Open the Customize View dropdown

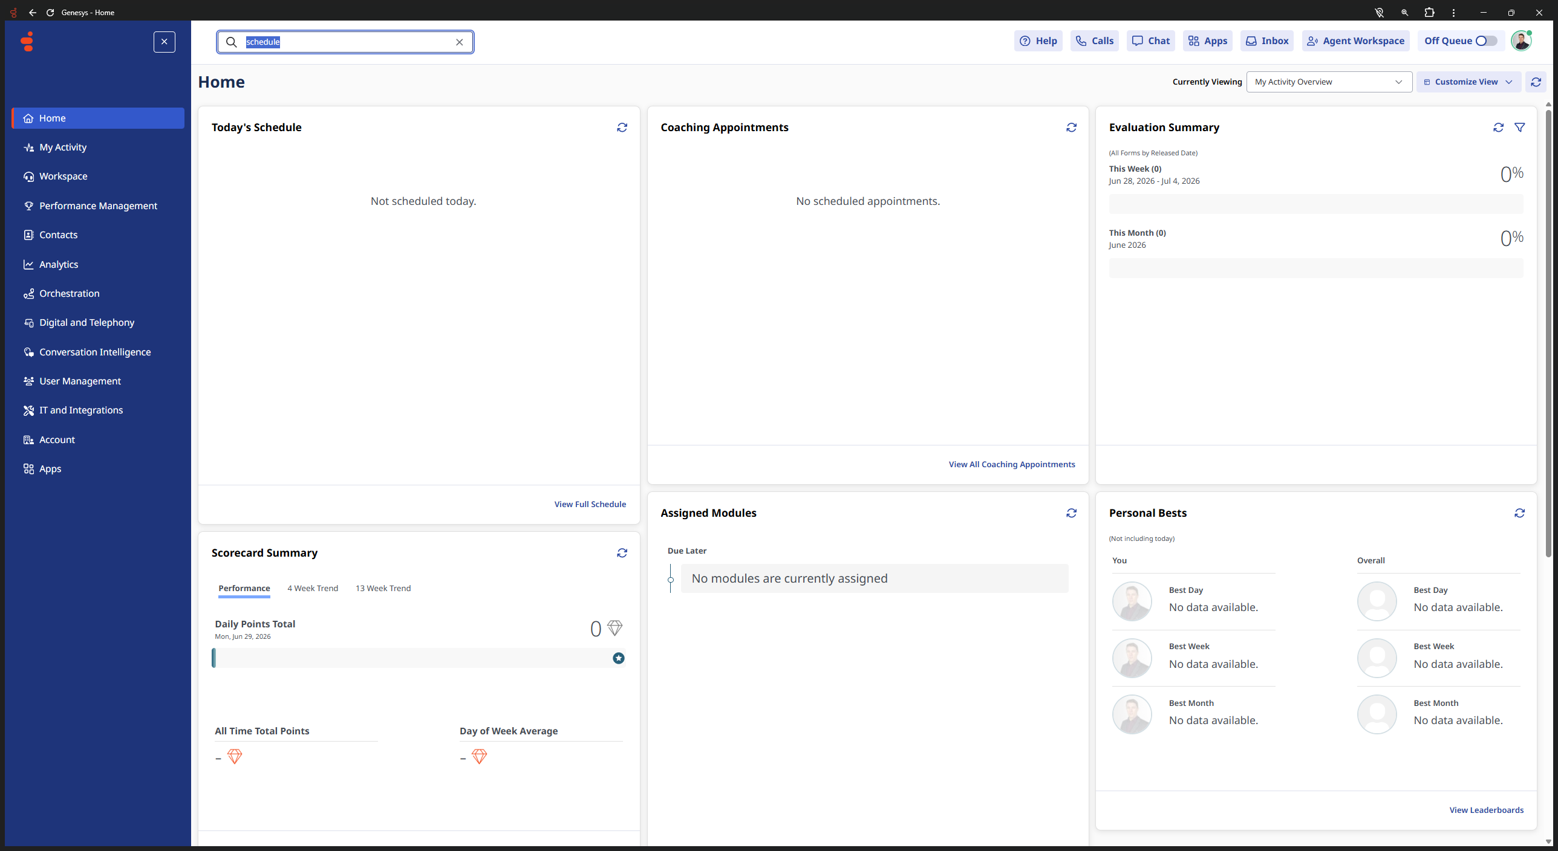(1468, 82)
